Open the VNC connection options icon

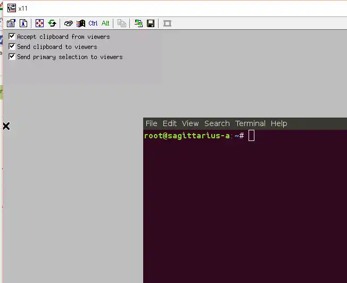[11, 23]
